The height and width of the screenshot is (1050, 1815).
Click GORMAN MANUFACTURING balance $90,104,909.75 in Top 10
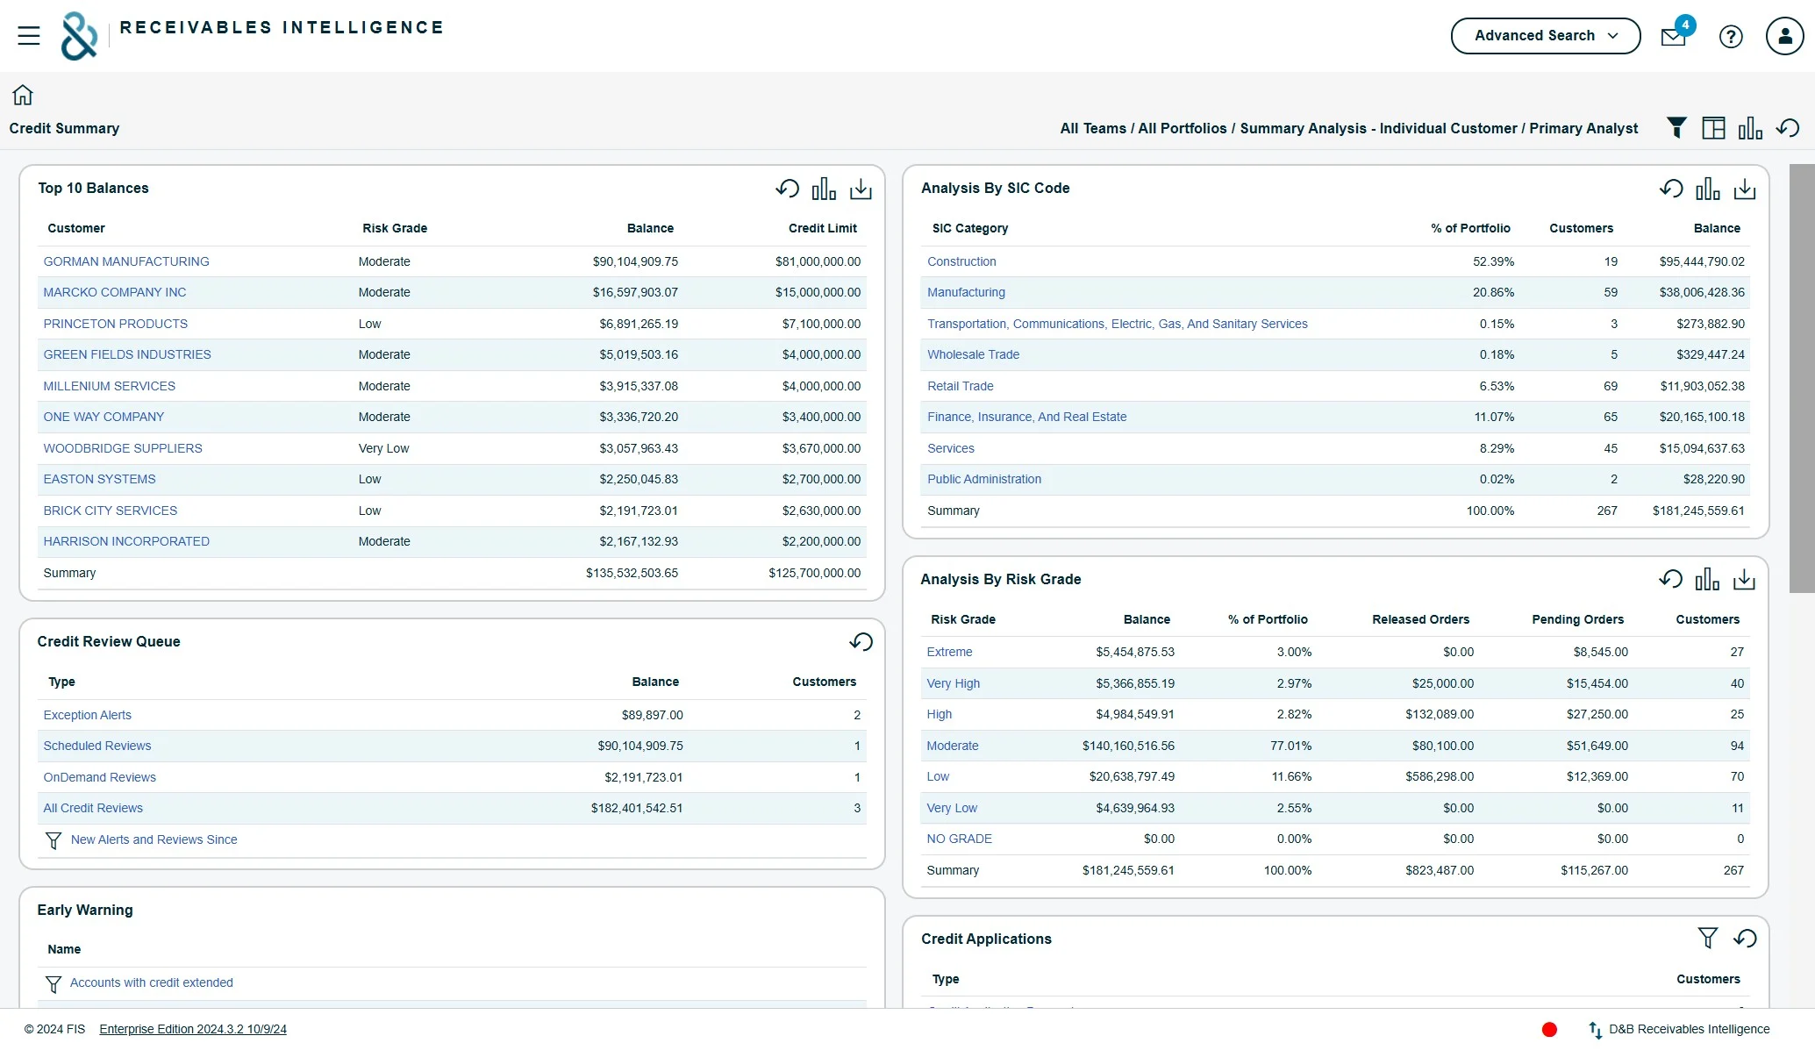click(635, 261)
